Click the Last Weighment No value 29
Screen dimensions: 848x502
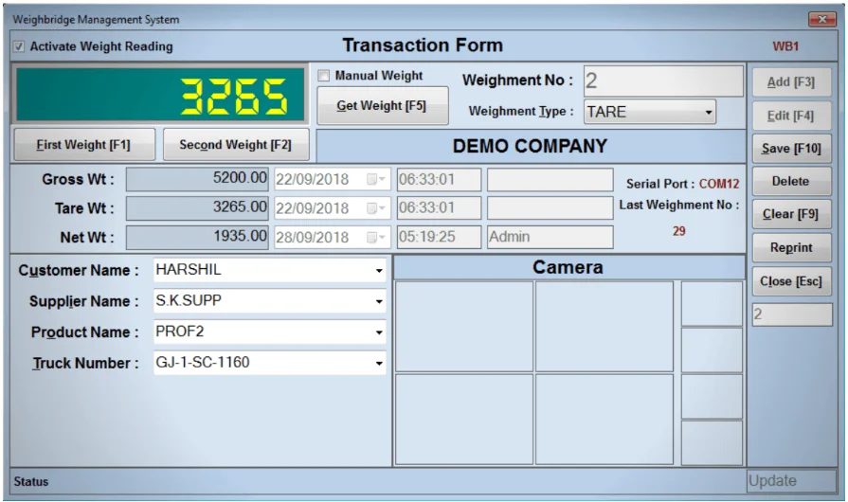point(678,231)
